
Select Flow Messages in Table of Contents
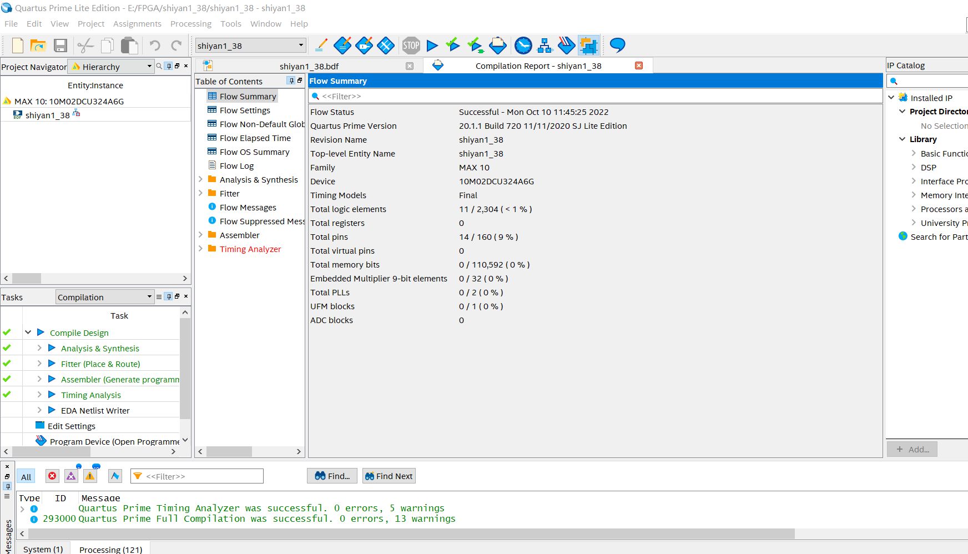[248, 207]
